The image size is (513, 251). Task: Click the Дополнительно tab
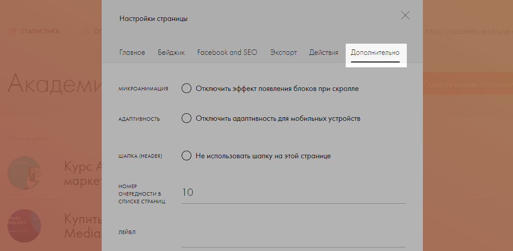375,53
